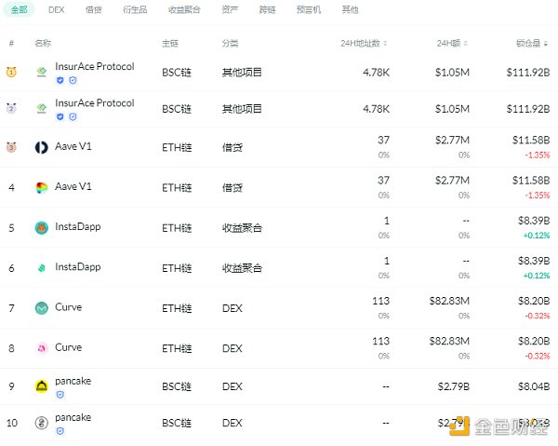Click the 名称 column header
The height and width of the screenshot is (446, 558).
tap(43, 44)
